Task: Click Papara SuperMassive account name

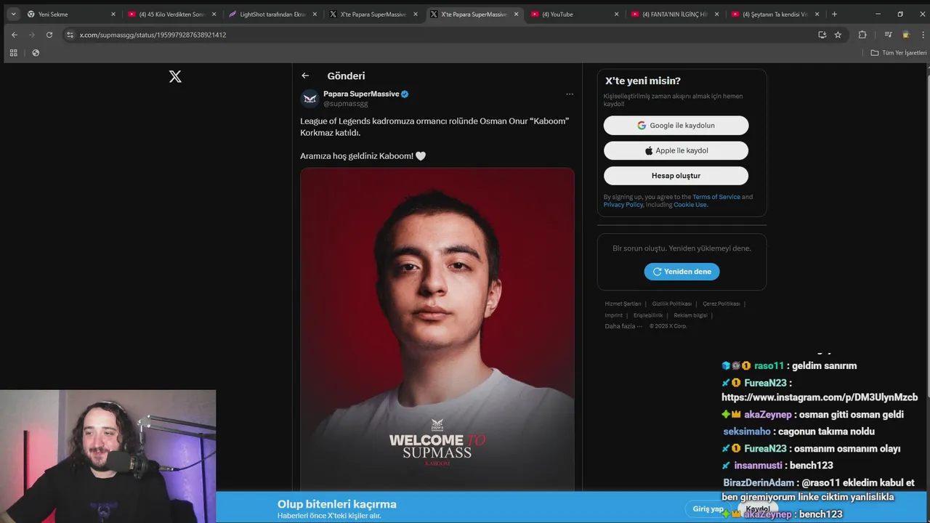Action: [361, 94]
